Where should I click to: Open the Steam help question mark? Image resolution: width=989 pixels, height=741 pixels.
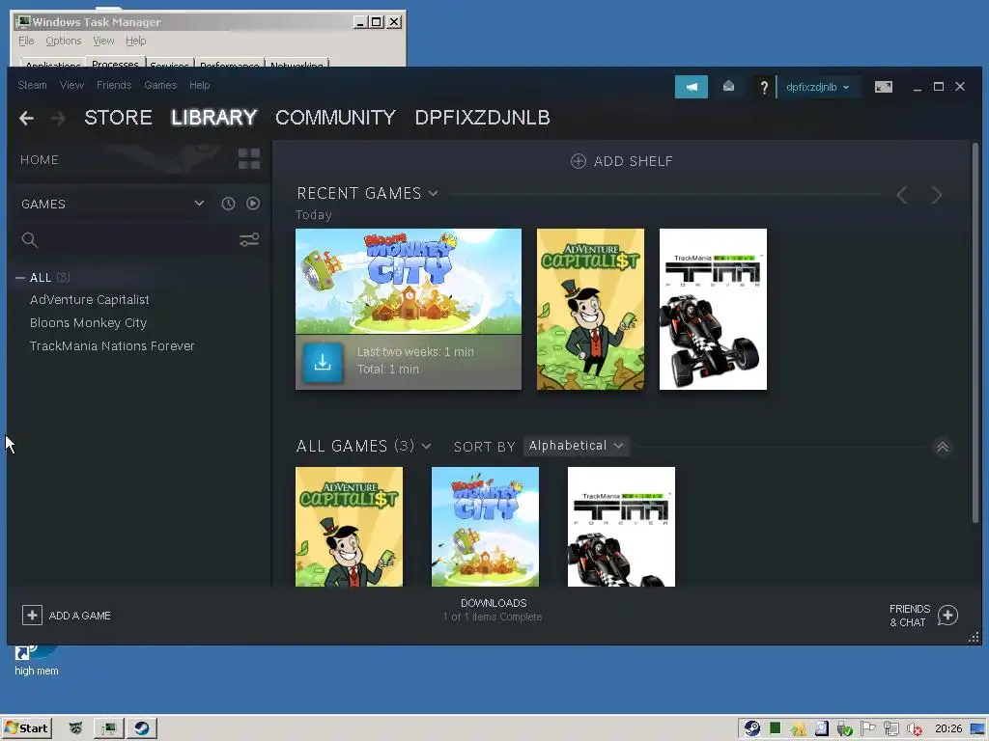click(764, 87)
